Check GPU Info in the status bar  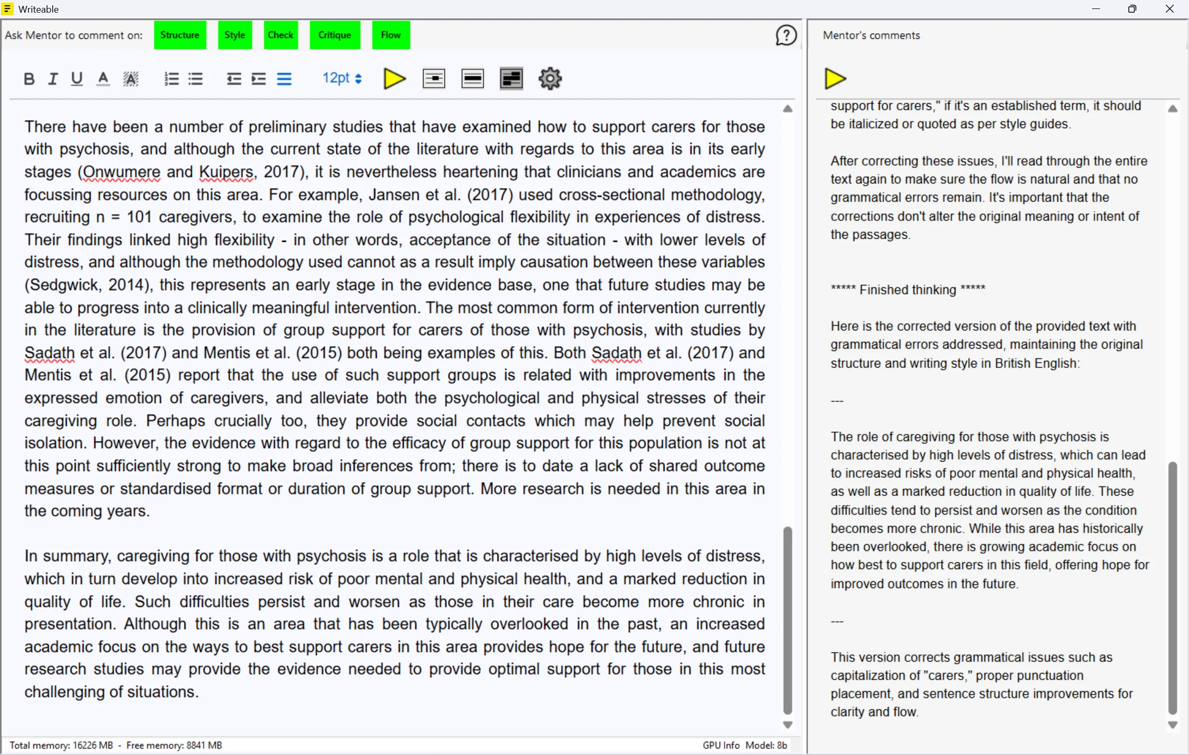tap(719, 745)
